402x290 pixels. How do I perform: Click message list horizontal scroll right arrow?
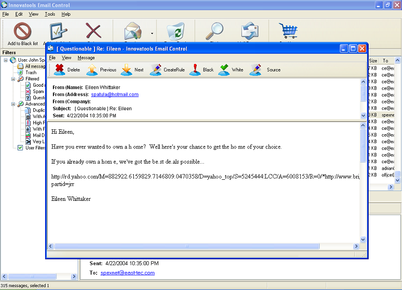(x=391, y=187)
